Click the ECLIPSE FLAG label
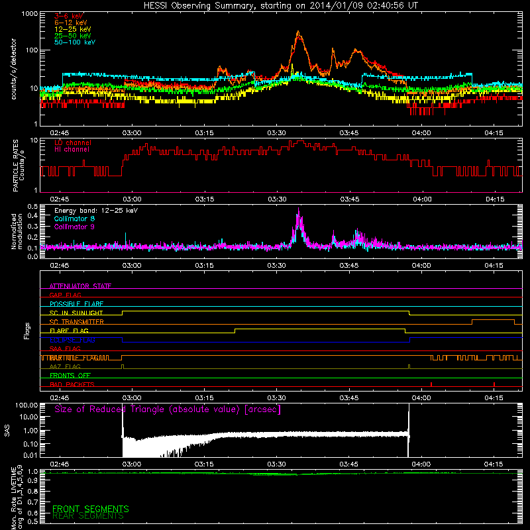Viewport: 530px width, 530px height. point(72,340)
